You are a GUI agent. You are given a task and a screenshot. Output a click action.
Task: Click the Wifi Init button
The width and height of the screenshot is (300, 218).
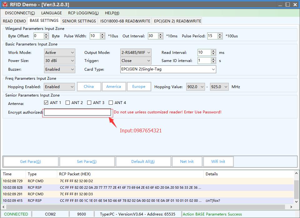(218, 162)
